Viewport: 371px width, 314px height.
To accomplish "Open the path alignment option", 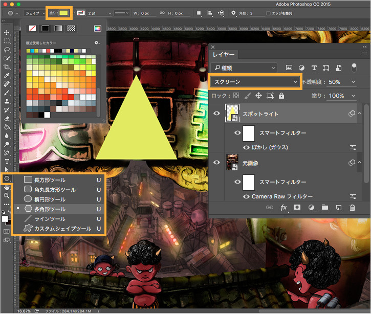I will point(210,13).
